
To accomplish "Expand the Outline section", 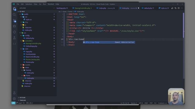I will coord(37,97).
